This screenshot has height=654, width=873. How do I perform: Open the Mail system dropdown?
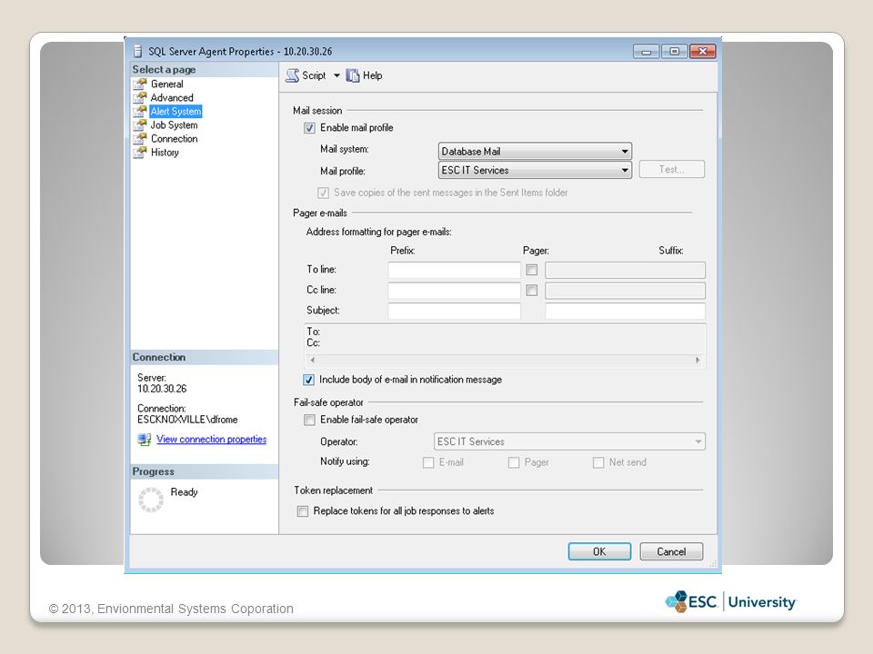pyautogui.click(x=535, y=152)
